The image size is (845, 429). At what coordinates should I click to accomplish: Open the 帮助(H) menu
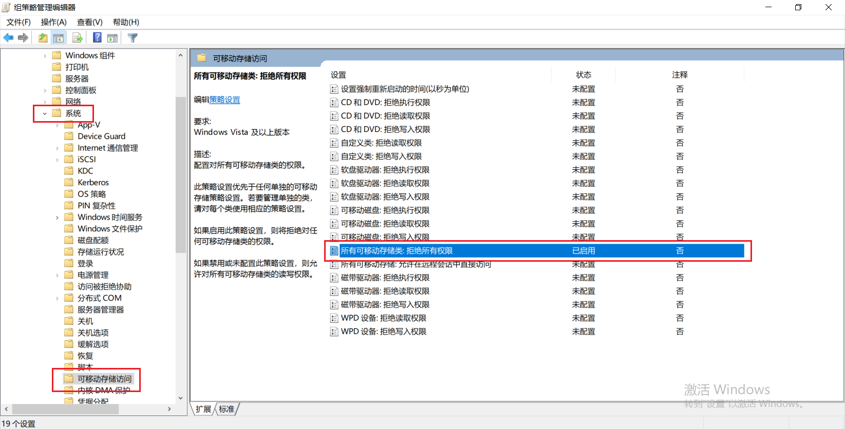pyautogui.click(x=126, y=22)
